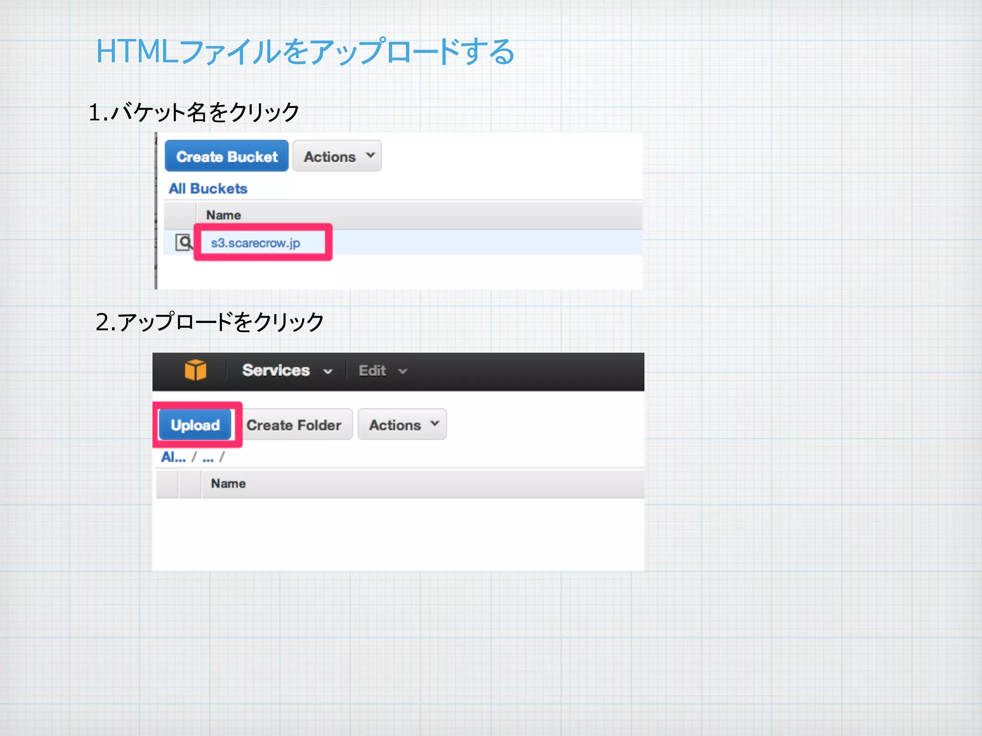Click the blue Upload button
The image size is (982, 736).
click(195, 425)
